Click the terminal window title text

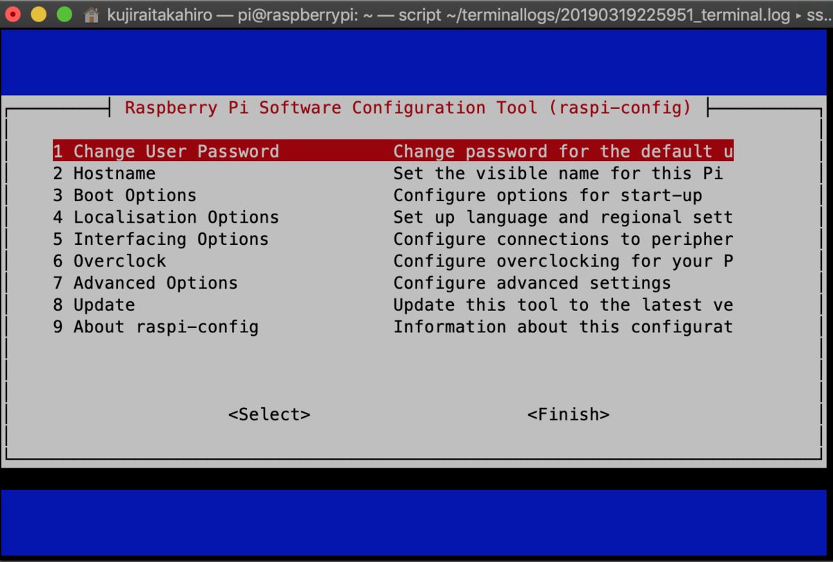coord(469,13)
